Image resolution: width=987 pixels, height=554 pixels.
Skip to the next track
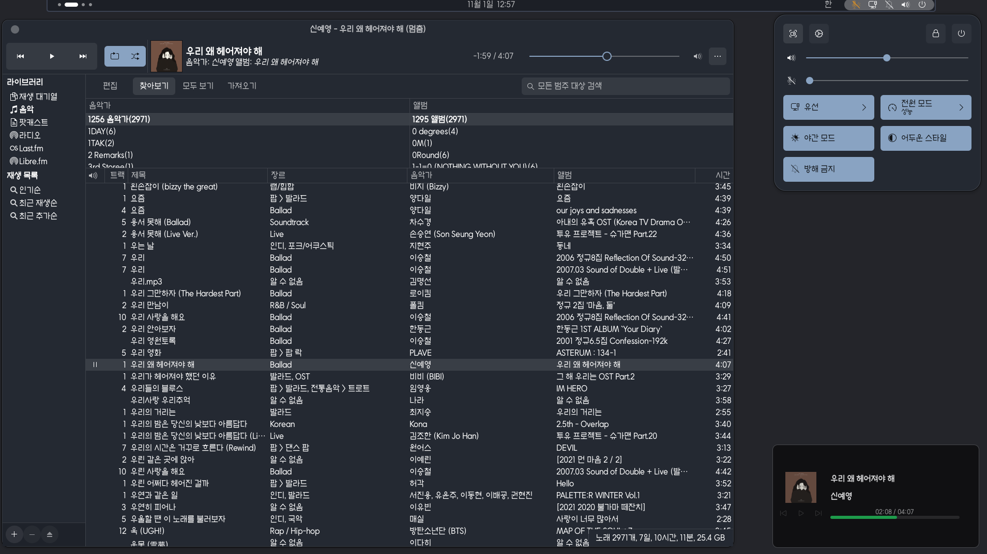[x=83, y=56]
